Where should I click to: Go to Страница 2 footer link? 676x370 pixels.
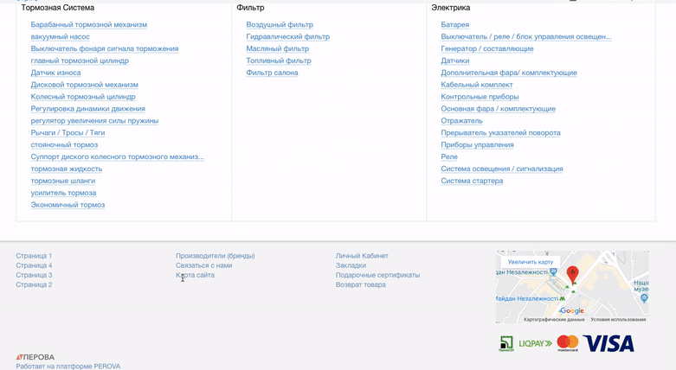coord(34,284)
